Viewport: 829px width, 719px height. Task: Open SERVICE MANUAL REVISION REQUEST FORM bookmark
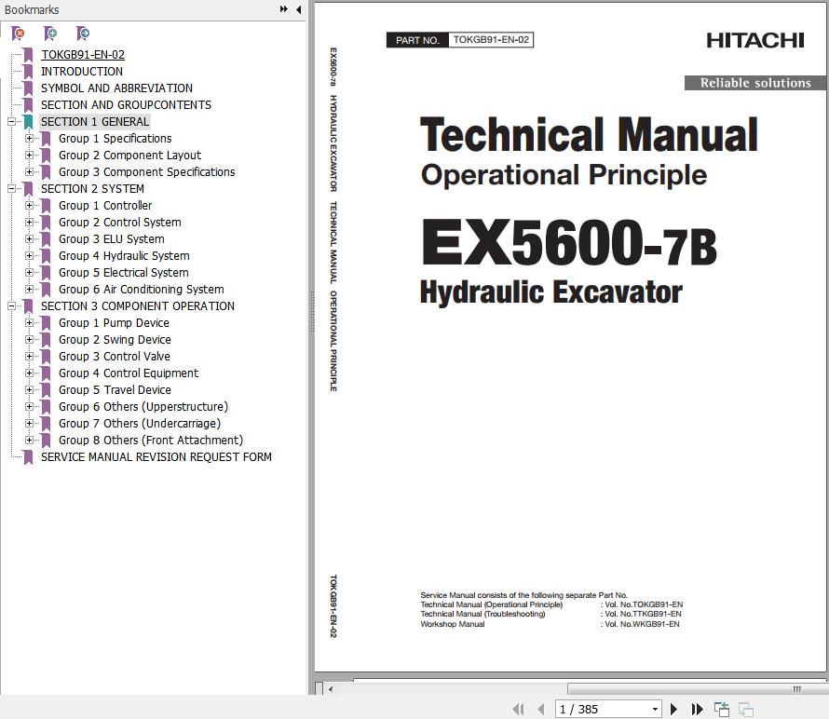point(156,457)
